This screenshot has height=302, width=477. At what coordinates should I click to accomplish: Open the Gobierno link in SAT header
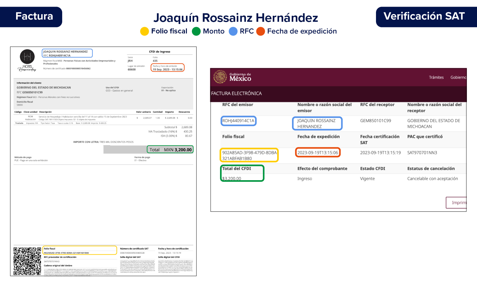click(x=458, y=77)
